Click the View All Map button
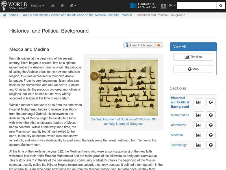The height and width of the screenshot is (170, 226). [x=193, y=69]
